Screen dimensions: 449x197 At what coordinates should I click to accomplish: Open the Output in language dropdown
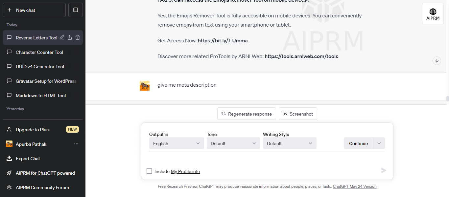point(177,143)
